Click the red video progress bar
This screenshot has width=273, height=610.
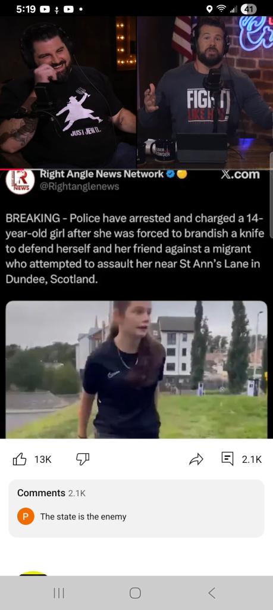136,169
